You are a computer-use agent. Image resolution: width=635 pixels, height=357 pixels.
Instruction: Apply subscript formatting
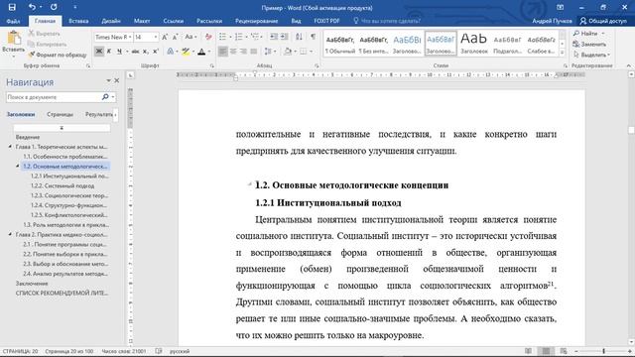[146, 52]
